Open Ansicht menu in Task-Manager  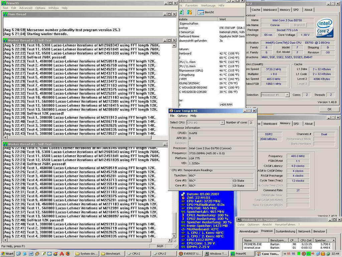pos(267,225)
